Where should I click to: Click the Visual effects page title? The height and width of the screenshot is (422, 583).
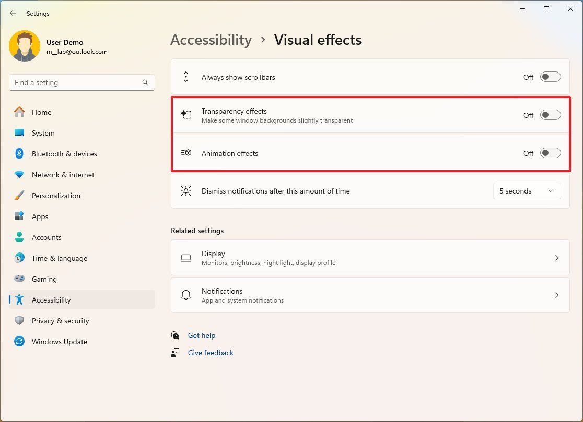point(318,40)
